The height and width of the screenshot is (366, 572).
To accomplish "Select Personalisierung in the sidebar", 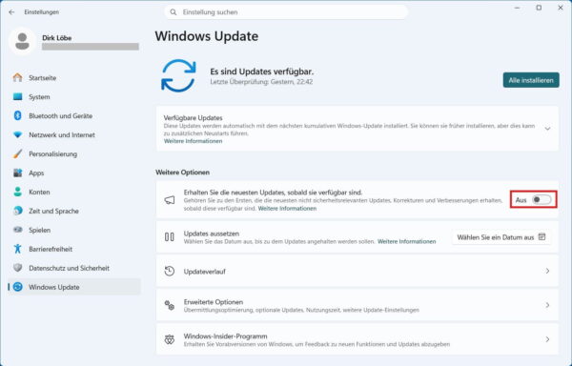I will [74, 153].
